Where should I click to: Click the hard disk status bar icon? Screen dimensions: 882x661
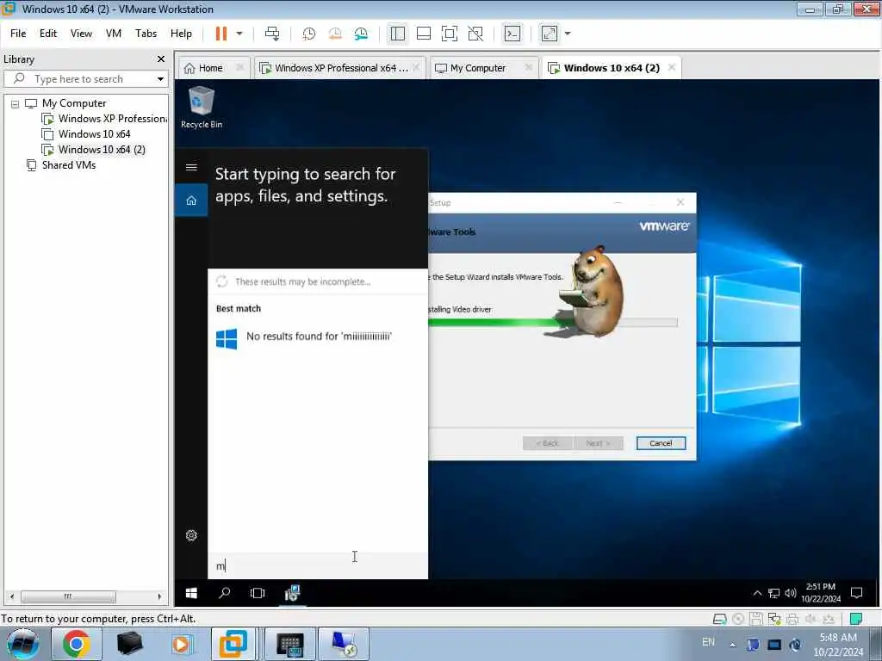coord(719,620)
